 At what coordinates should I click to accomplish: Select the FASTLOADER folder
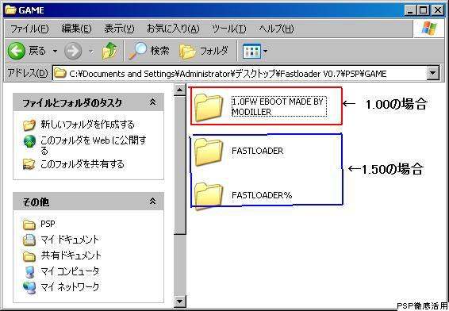(239, 152)
